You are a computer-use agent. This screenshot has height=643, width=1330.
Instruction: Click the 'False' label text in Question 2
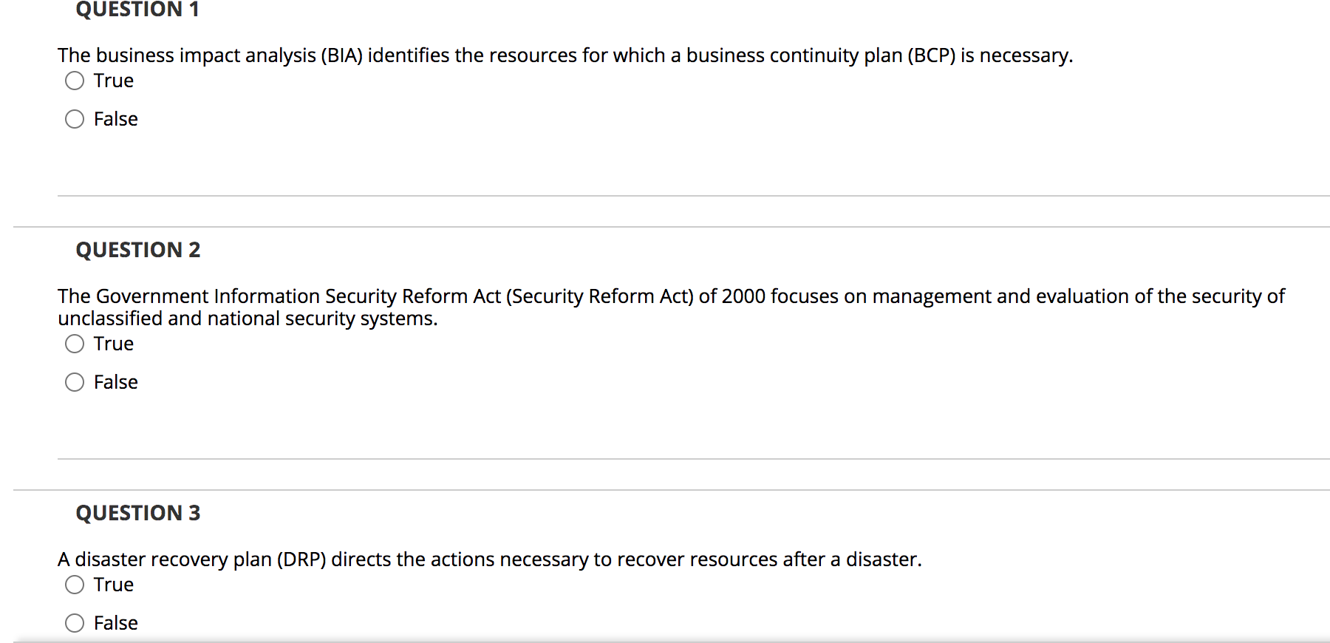coord(116,382)
